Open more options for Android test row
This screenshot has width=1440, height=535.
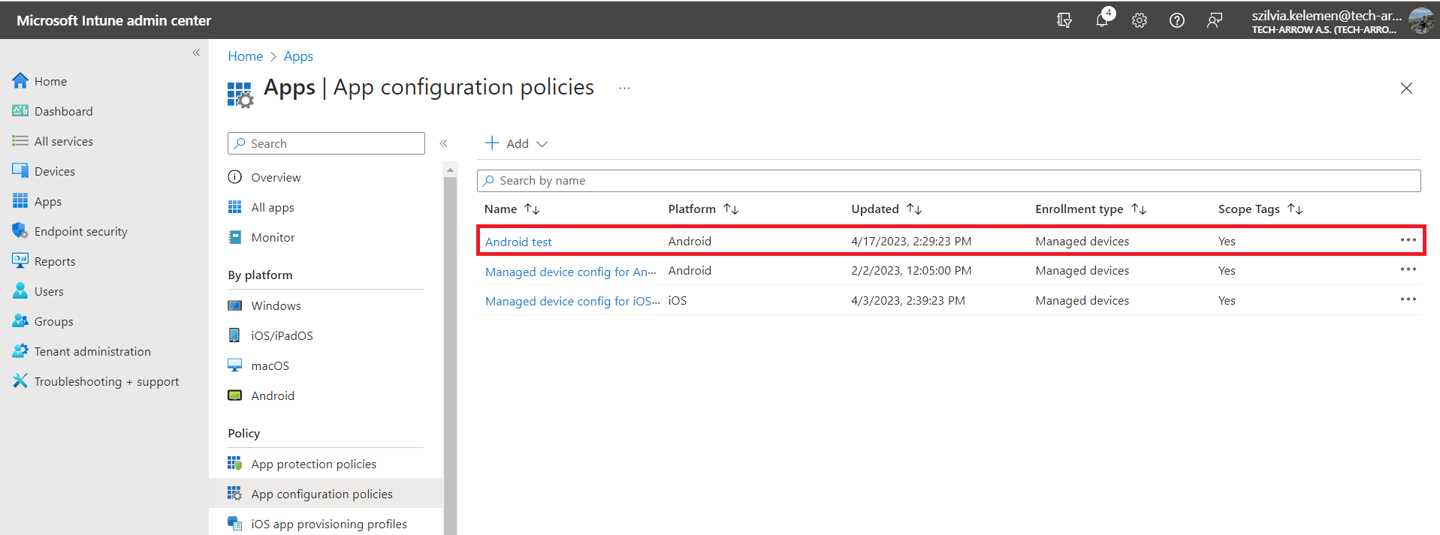coord(1408,240)
